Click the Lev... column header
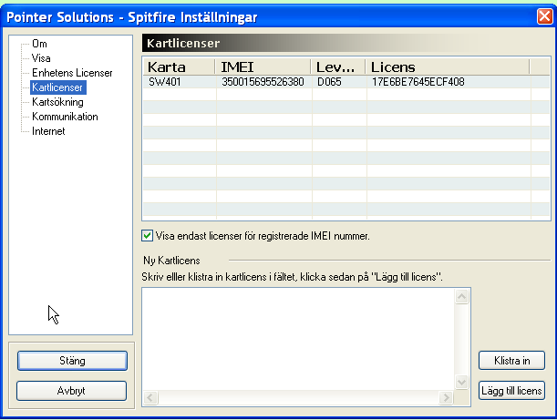This screenshot has width=557, height=420. point(338,67)
